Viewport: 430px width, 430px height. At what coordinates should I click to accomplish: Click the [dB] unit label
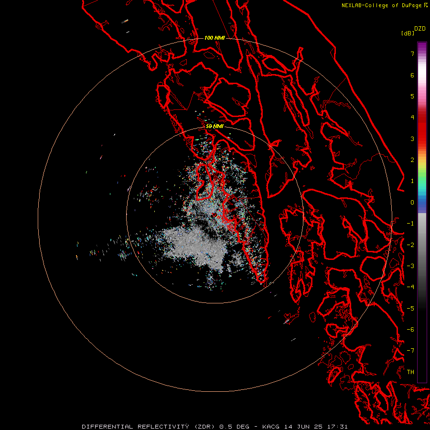click(408, 33)
